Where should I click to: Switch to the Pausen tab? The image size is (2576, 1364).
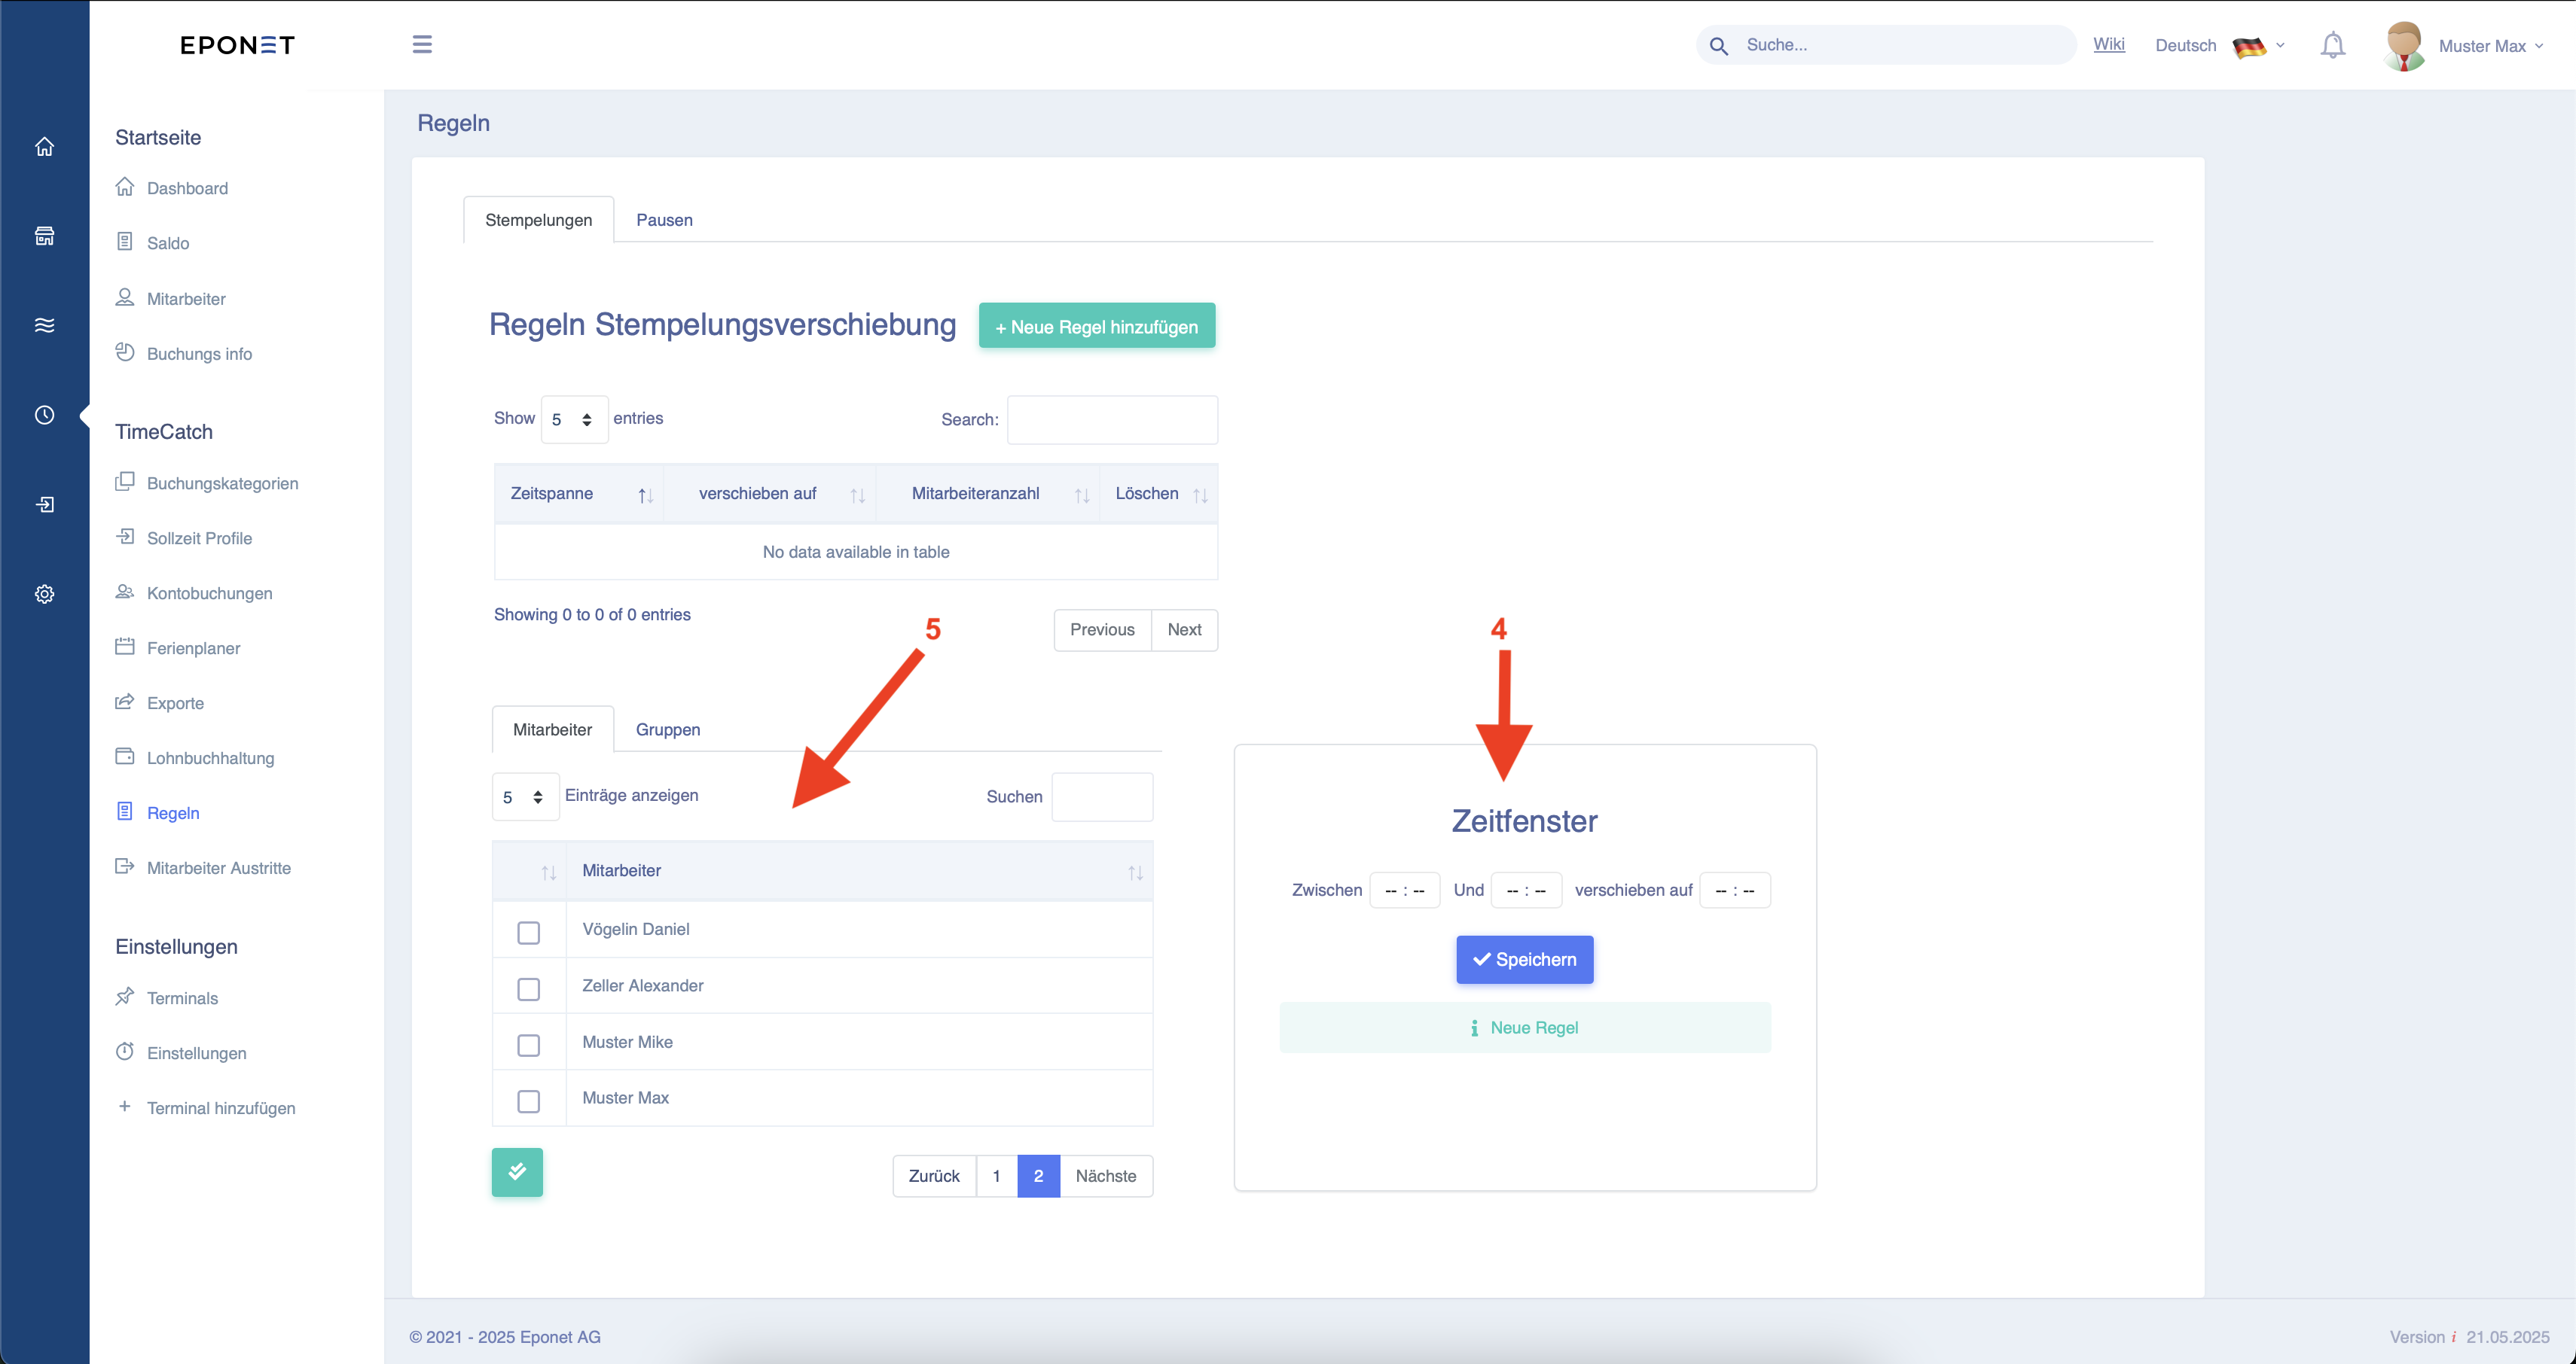coord(664,220)
